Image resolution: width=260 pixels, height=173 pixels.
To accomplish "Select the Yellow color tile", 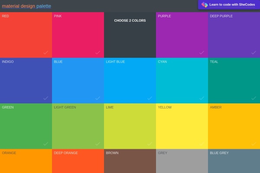I will click(x=182, y=126).
